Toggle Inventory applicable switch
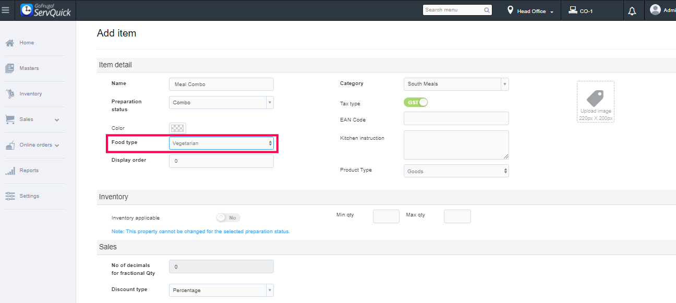The height and width of the screenshot is (303, 676). point(228,217)
